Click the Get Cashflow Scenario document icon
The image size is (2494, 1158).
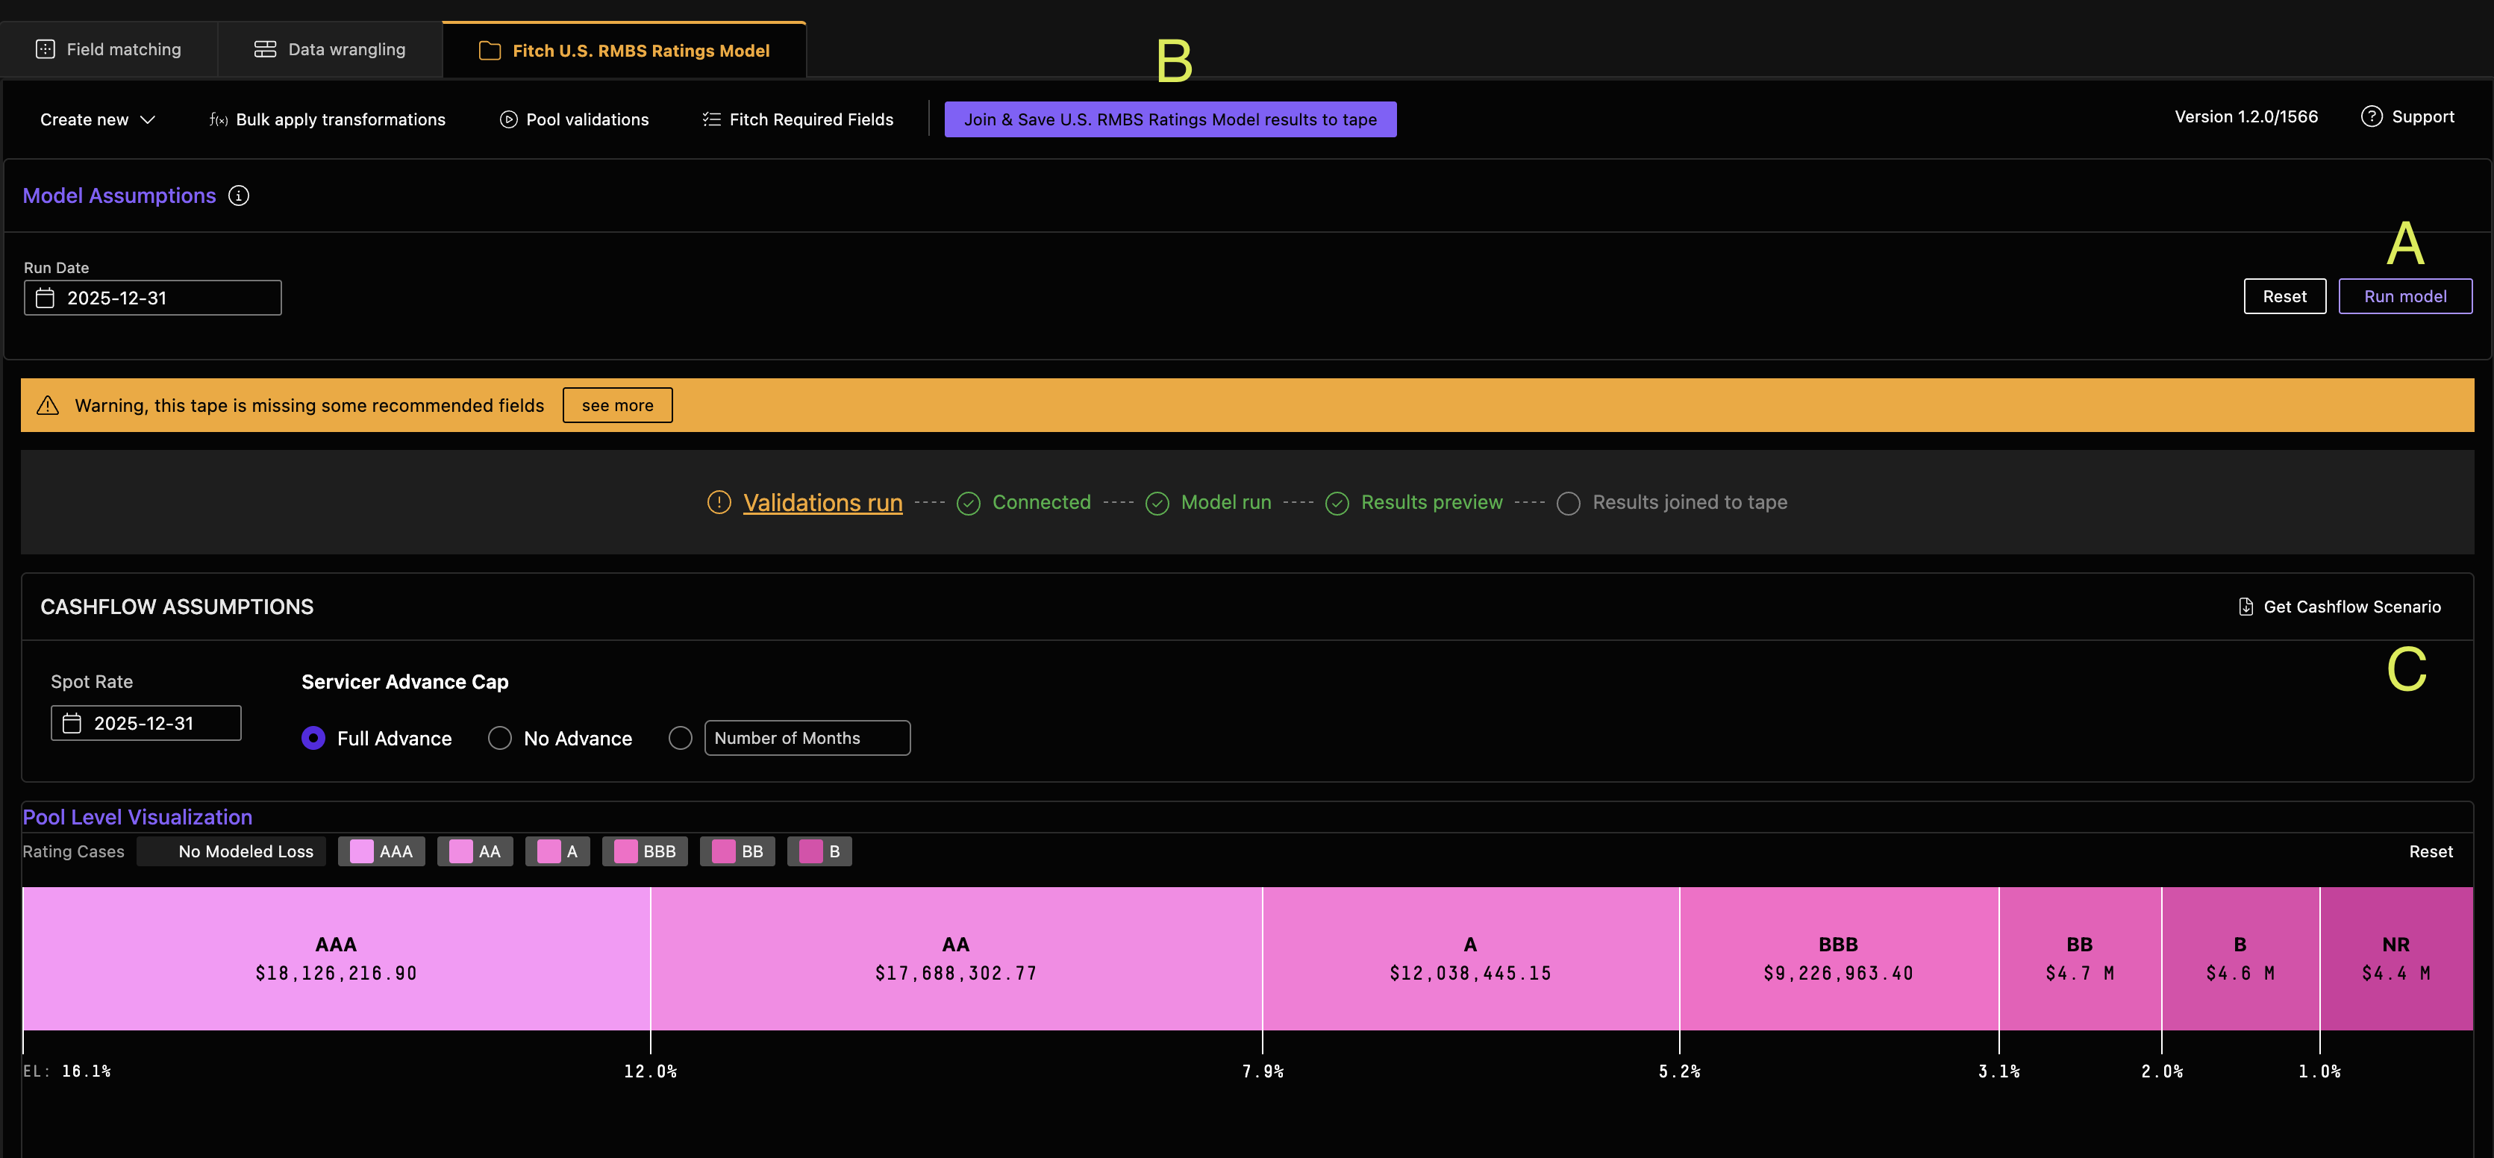(x=2245, y=607)
